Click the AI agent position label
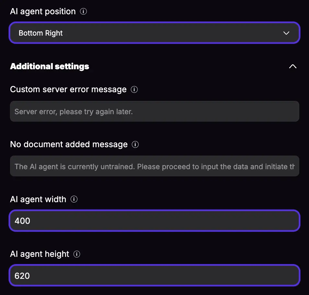This screenshot has width=309, height=295. [x=43, y=11]
